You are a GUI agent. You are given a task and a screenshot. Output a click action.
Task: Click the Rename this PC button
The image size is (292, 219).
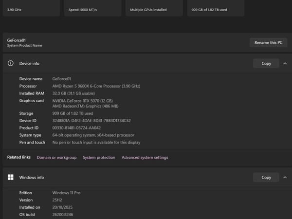[268, 43]
